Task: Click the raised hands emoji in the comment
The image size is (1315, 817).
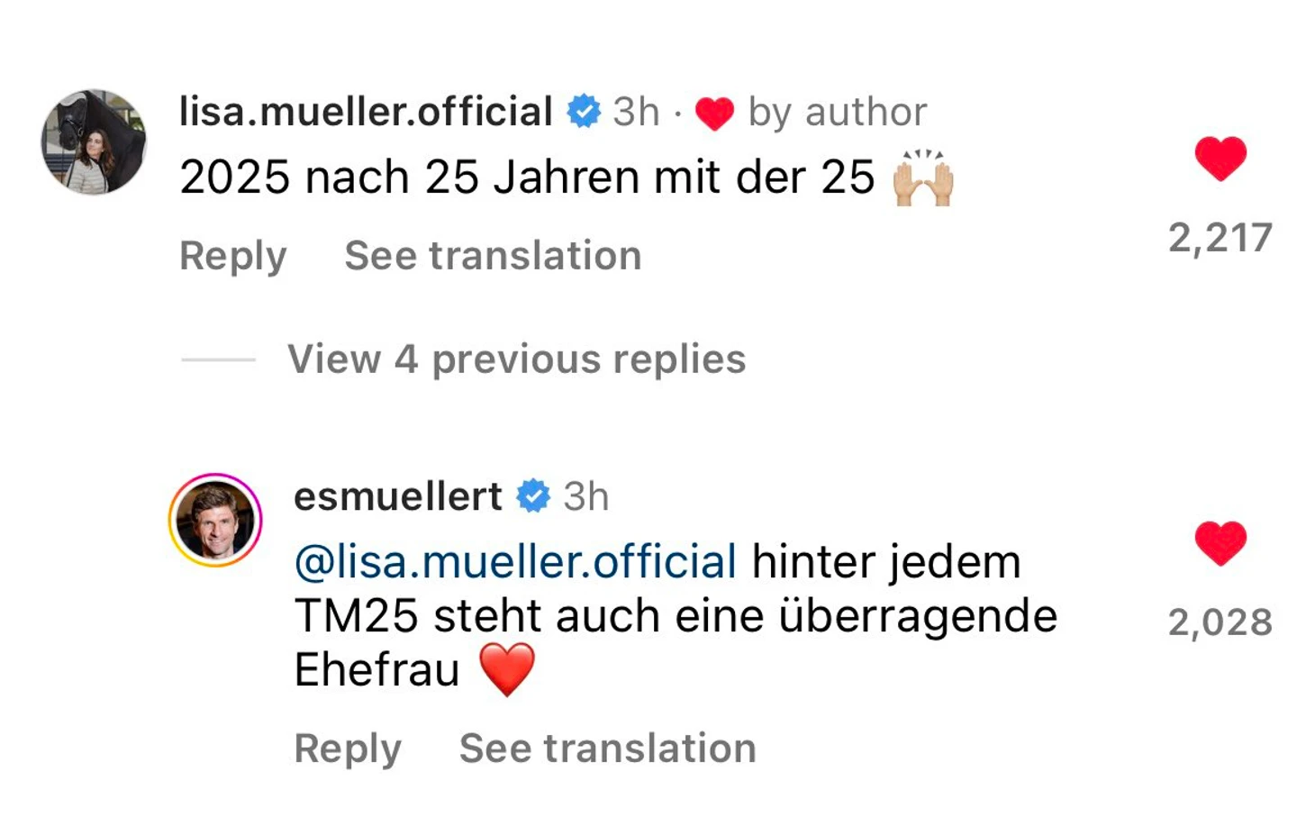Action: click(922, 177)
